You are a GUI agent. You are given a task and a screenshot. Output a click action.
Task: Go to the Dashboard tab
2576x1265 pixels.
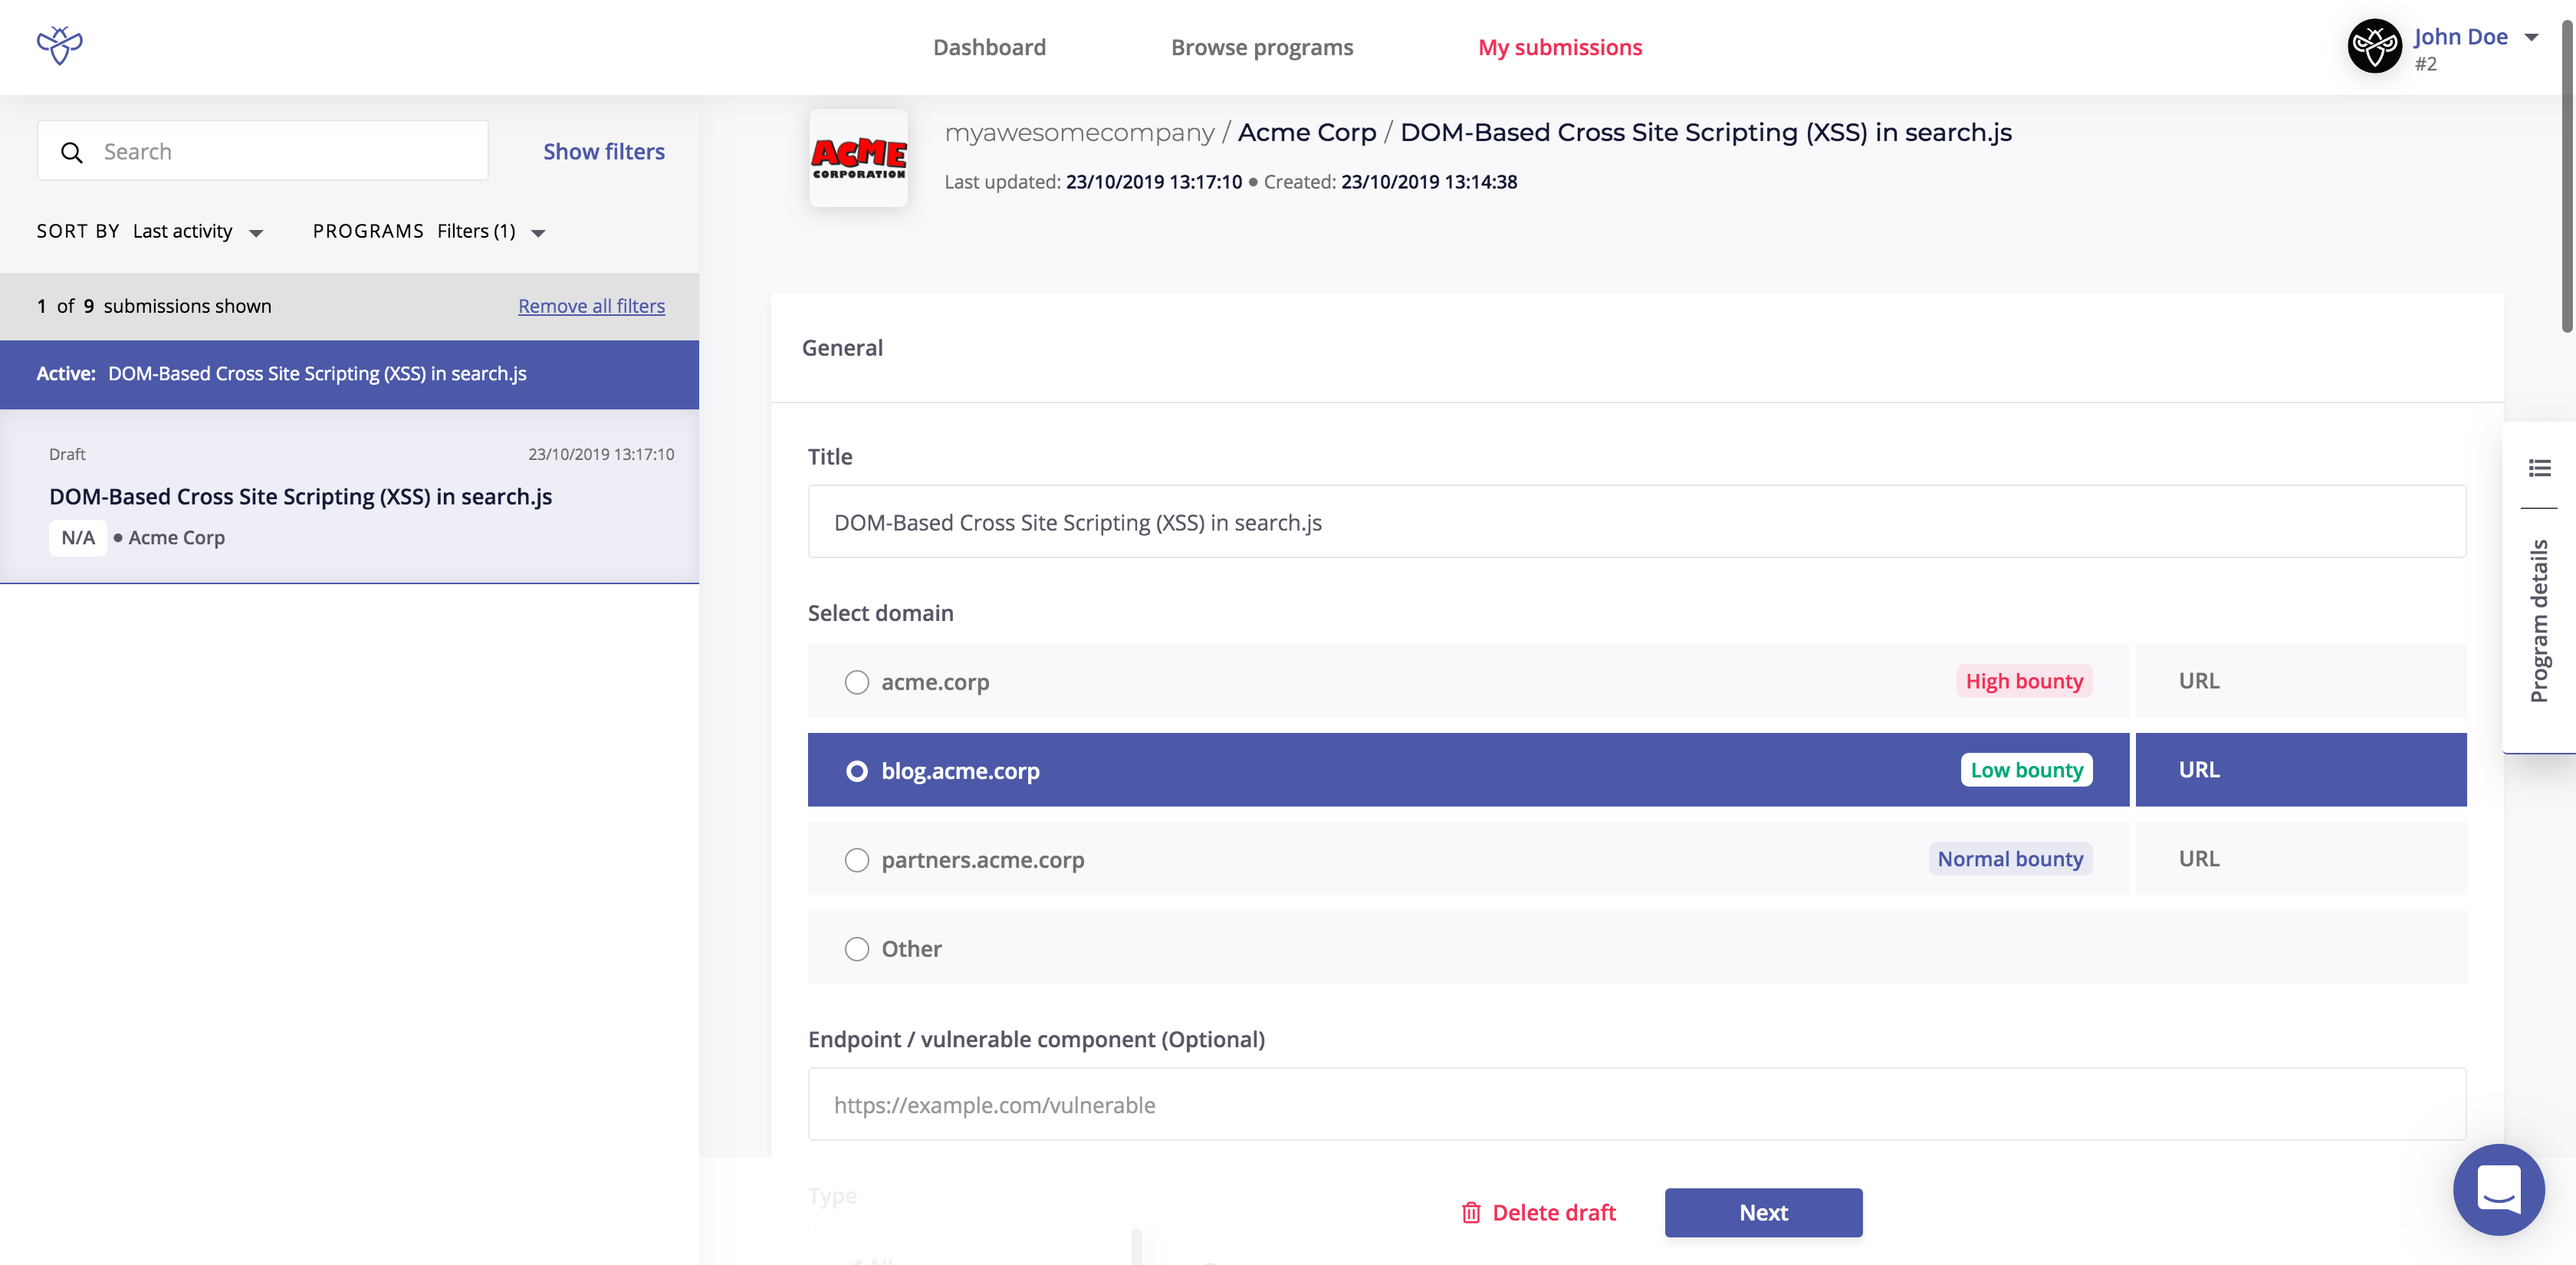click(989, 47)
